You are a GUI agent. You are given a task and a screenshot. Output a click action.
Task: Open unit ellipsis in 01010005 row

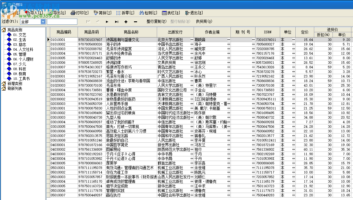pyautogui.click(x=293, y=58)
